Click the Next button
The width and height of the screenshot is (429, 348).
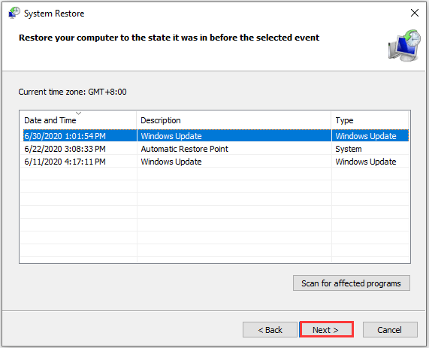[326, 329]
